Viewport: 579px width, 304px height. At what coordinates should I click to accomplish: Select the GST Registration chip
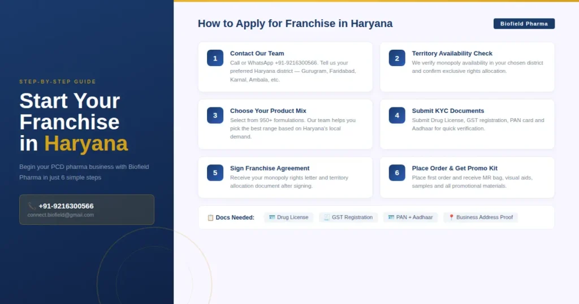(348, 218)
